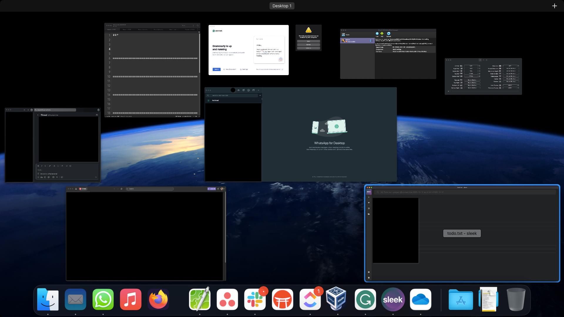The height and width of the screenshot is (317, 564).
Task: Expand the Archived chats section in WhatsApp
Action: click(x=215, y=101)
